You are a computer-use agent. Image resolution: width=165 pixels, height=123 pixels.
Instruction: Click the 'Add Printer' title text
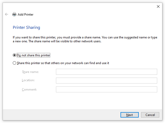coord(26,15)
